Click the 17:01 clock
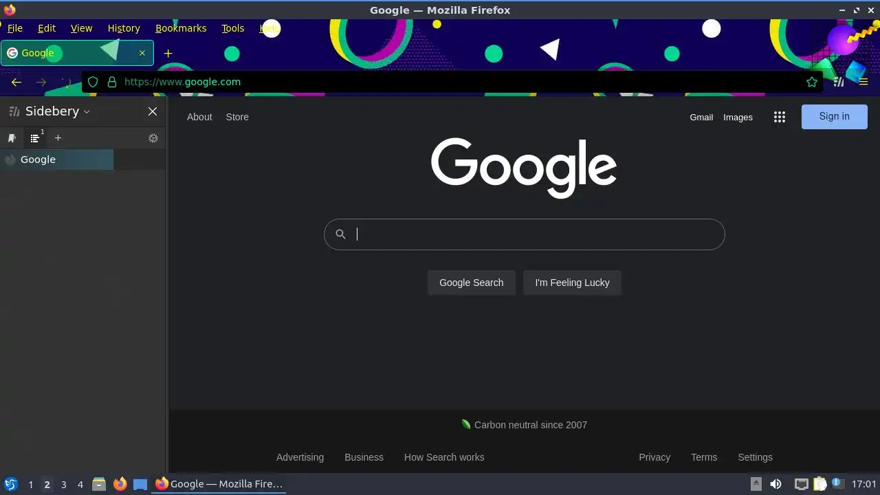Screen dimensions: 880x495 863,484
